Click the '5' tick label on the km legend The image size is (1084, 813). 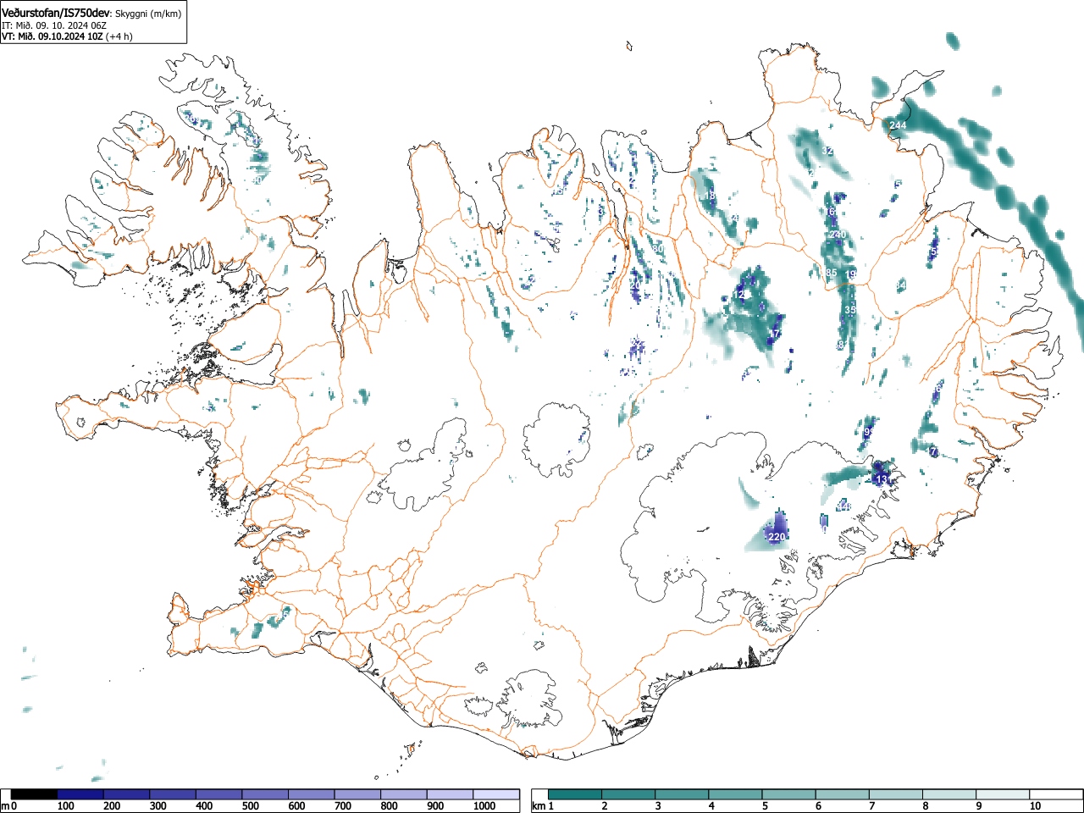(765, 806)
